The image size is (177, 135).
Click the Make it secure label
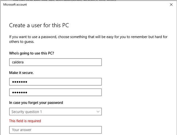pos(21,73)
